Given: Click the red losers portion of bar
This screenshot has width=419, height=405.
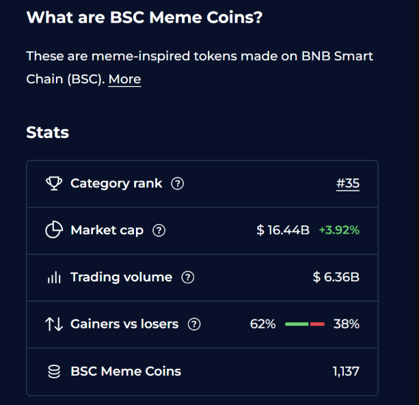Looking at the screenshot, I should [317, 324].
